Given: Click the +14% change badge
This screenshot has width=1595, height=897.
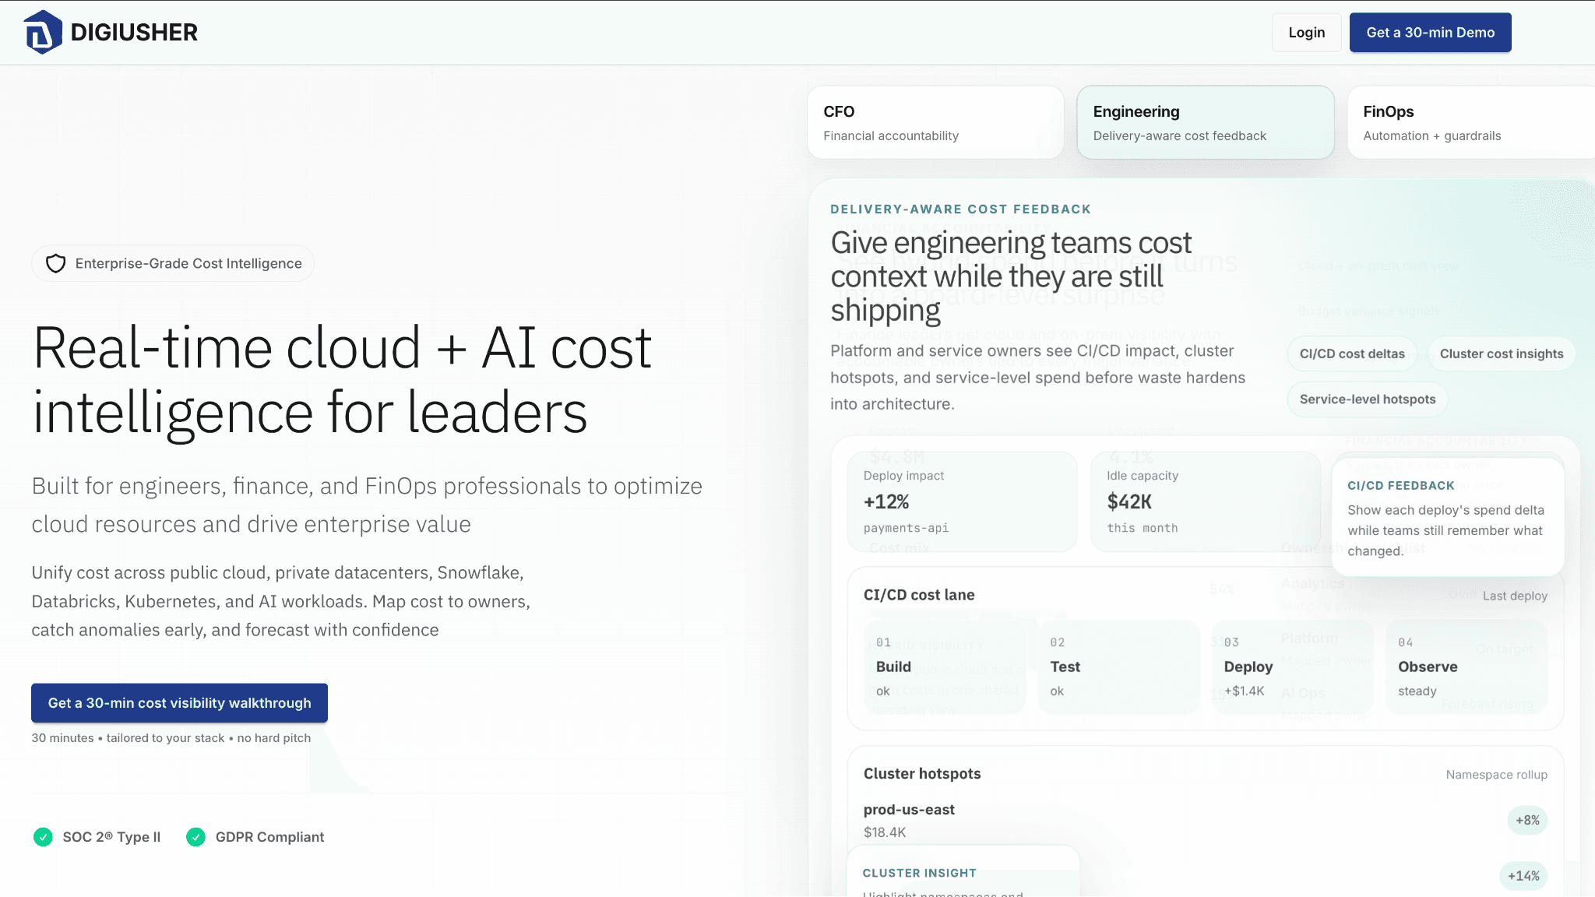Looking at the screenshot, I should coord(1523,877).
